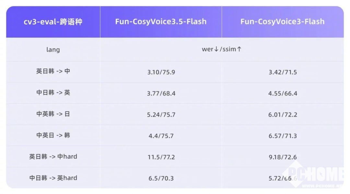Click the 中英日 -> 韩 row label

[x=53, y=135]
